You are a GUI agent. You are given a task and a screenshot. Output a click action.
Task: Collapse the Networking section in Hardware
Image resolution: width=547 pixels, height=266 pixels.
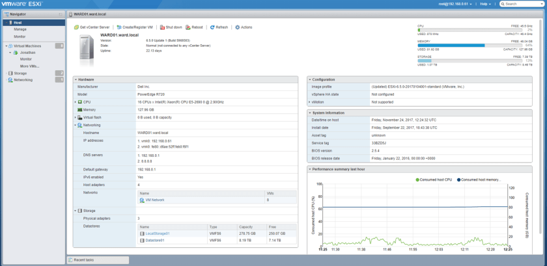tap(76, 125)
